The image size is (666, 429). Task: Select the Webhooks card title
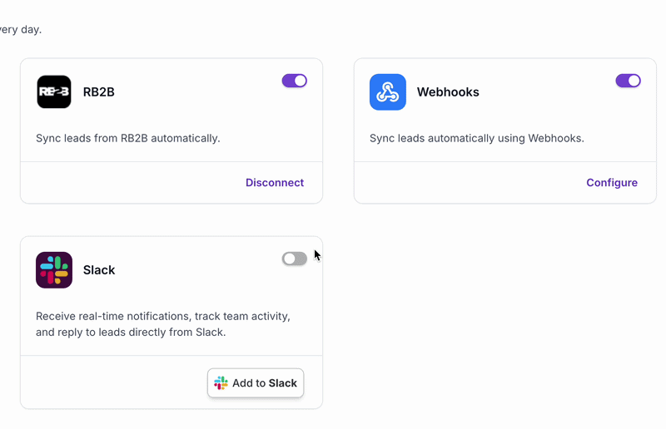pos(448,92)
